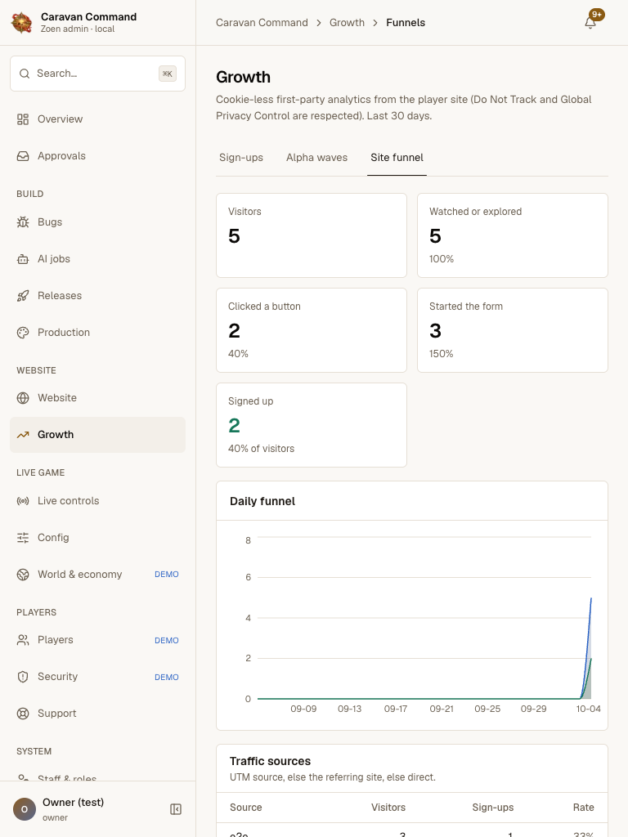Image resolution: width=628 pixels, height=837 pixels.
Task: Open the notifications bell icon
Action: pos(590,22)
